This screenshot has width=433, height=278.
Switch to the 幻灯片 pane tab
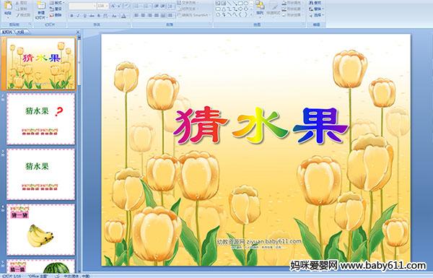coord(7,32)
